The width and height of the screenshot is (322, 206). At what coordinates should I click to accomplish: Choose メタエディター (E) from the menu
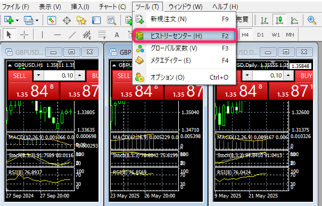[x=184, y=61]
